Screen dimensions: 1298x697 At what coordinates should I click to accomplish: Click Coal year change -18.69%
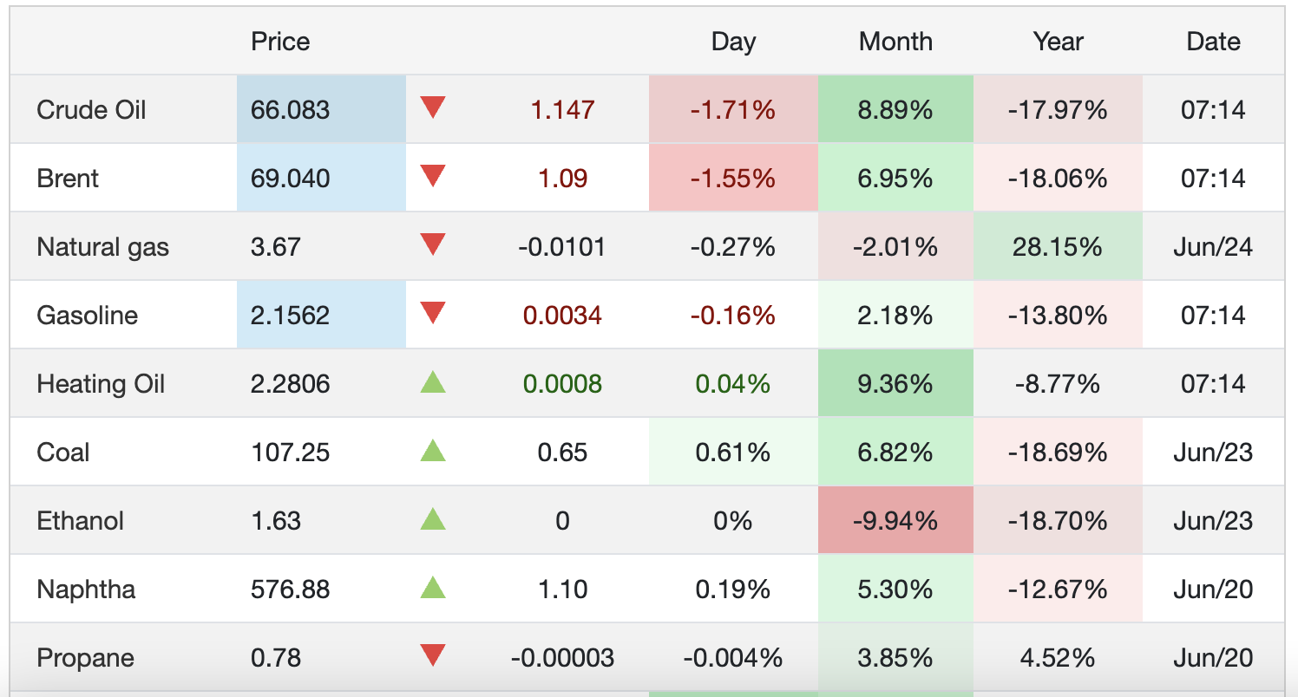pos(1058,453)
